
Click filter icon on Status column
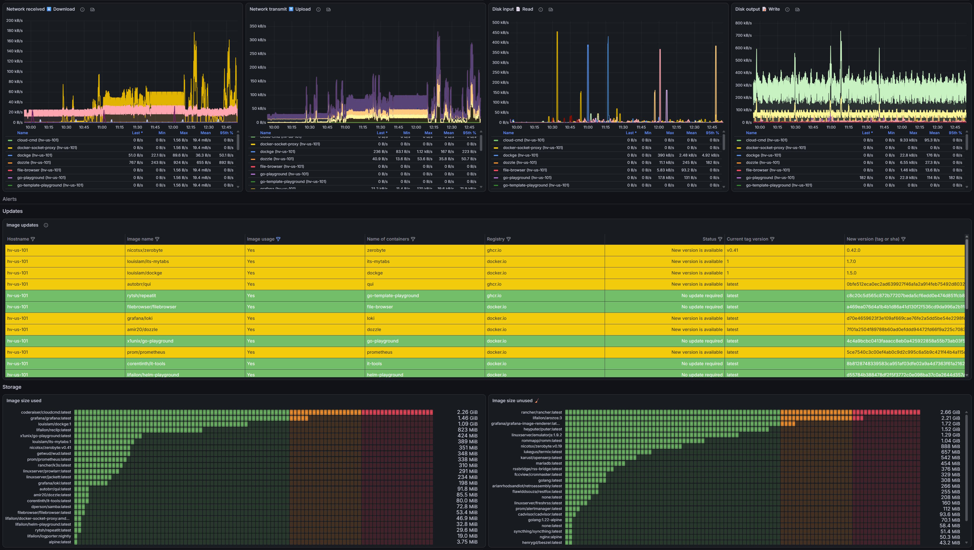pos(720,239)
